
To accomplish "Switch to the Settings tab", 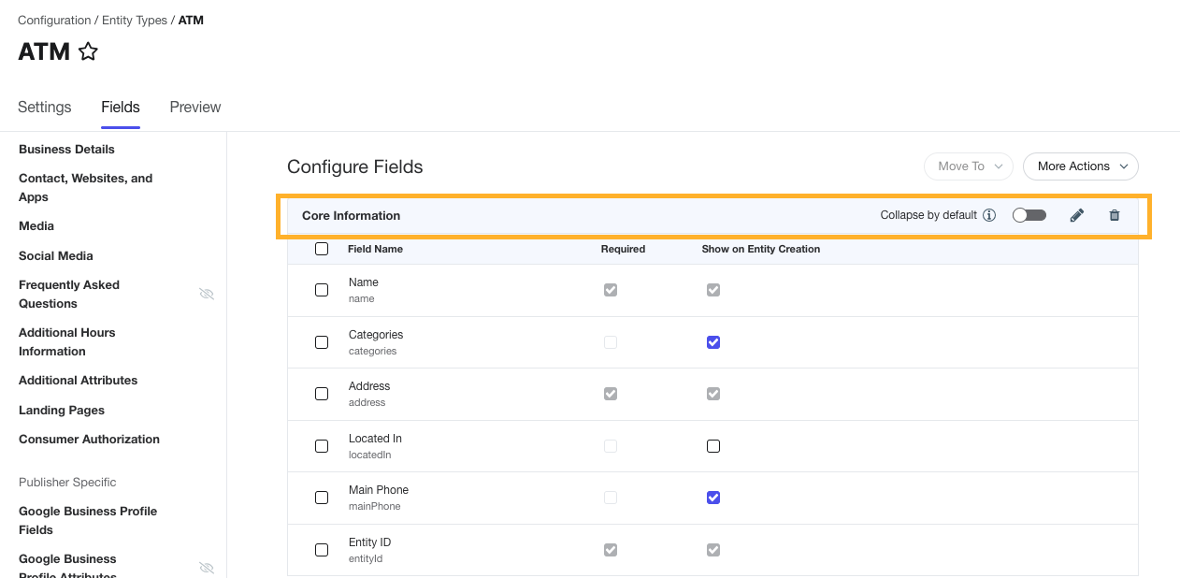I will click(x=45, y=108).
